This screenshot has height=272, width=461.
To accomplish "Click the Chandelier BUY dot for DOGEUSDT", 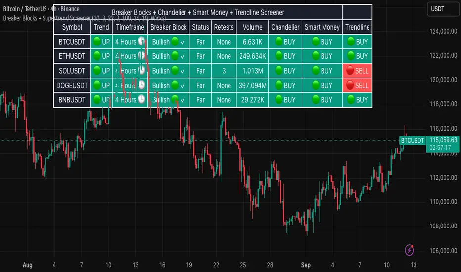I will point(278,85).
